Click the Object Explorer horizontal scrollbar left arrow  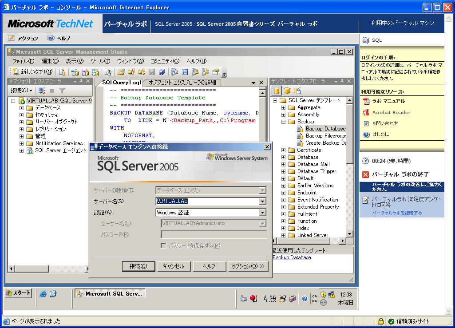click(11, 269)
